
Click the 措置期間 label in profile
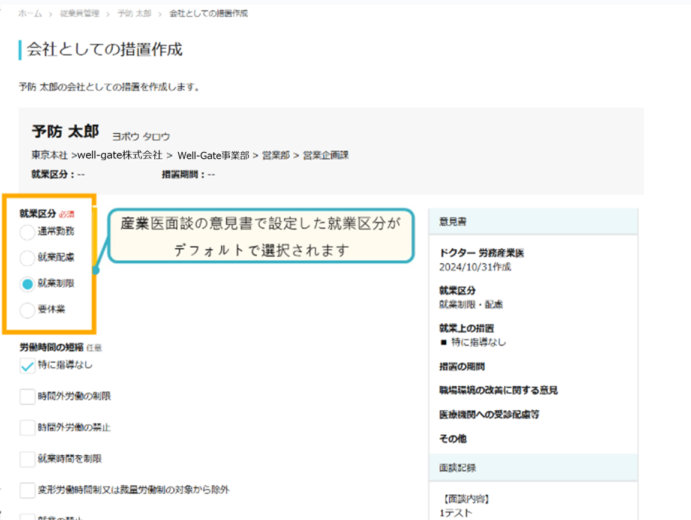(x=180, y=175)
